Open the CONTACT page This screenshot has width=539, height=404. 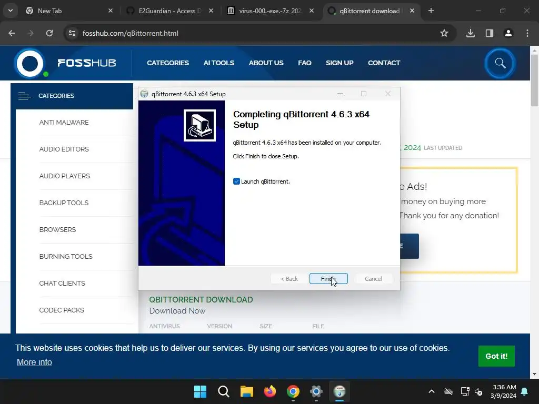pyautogui.click(x=384, y=63)
